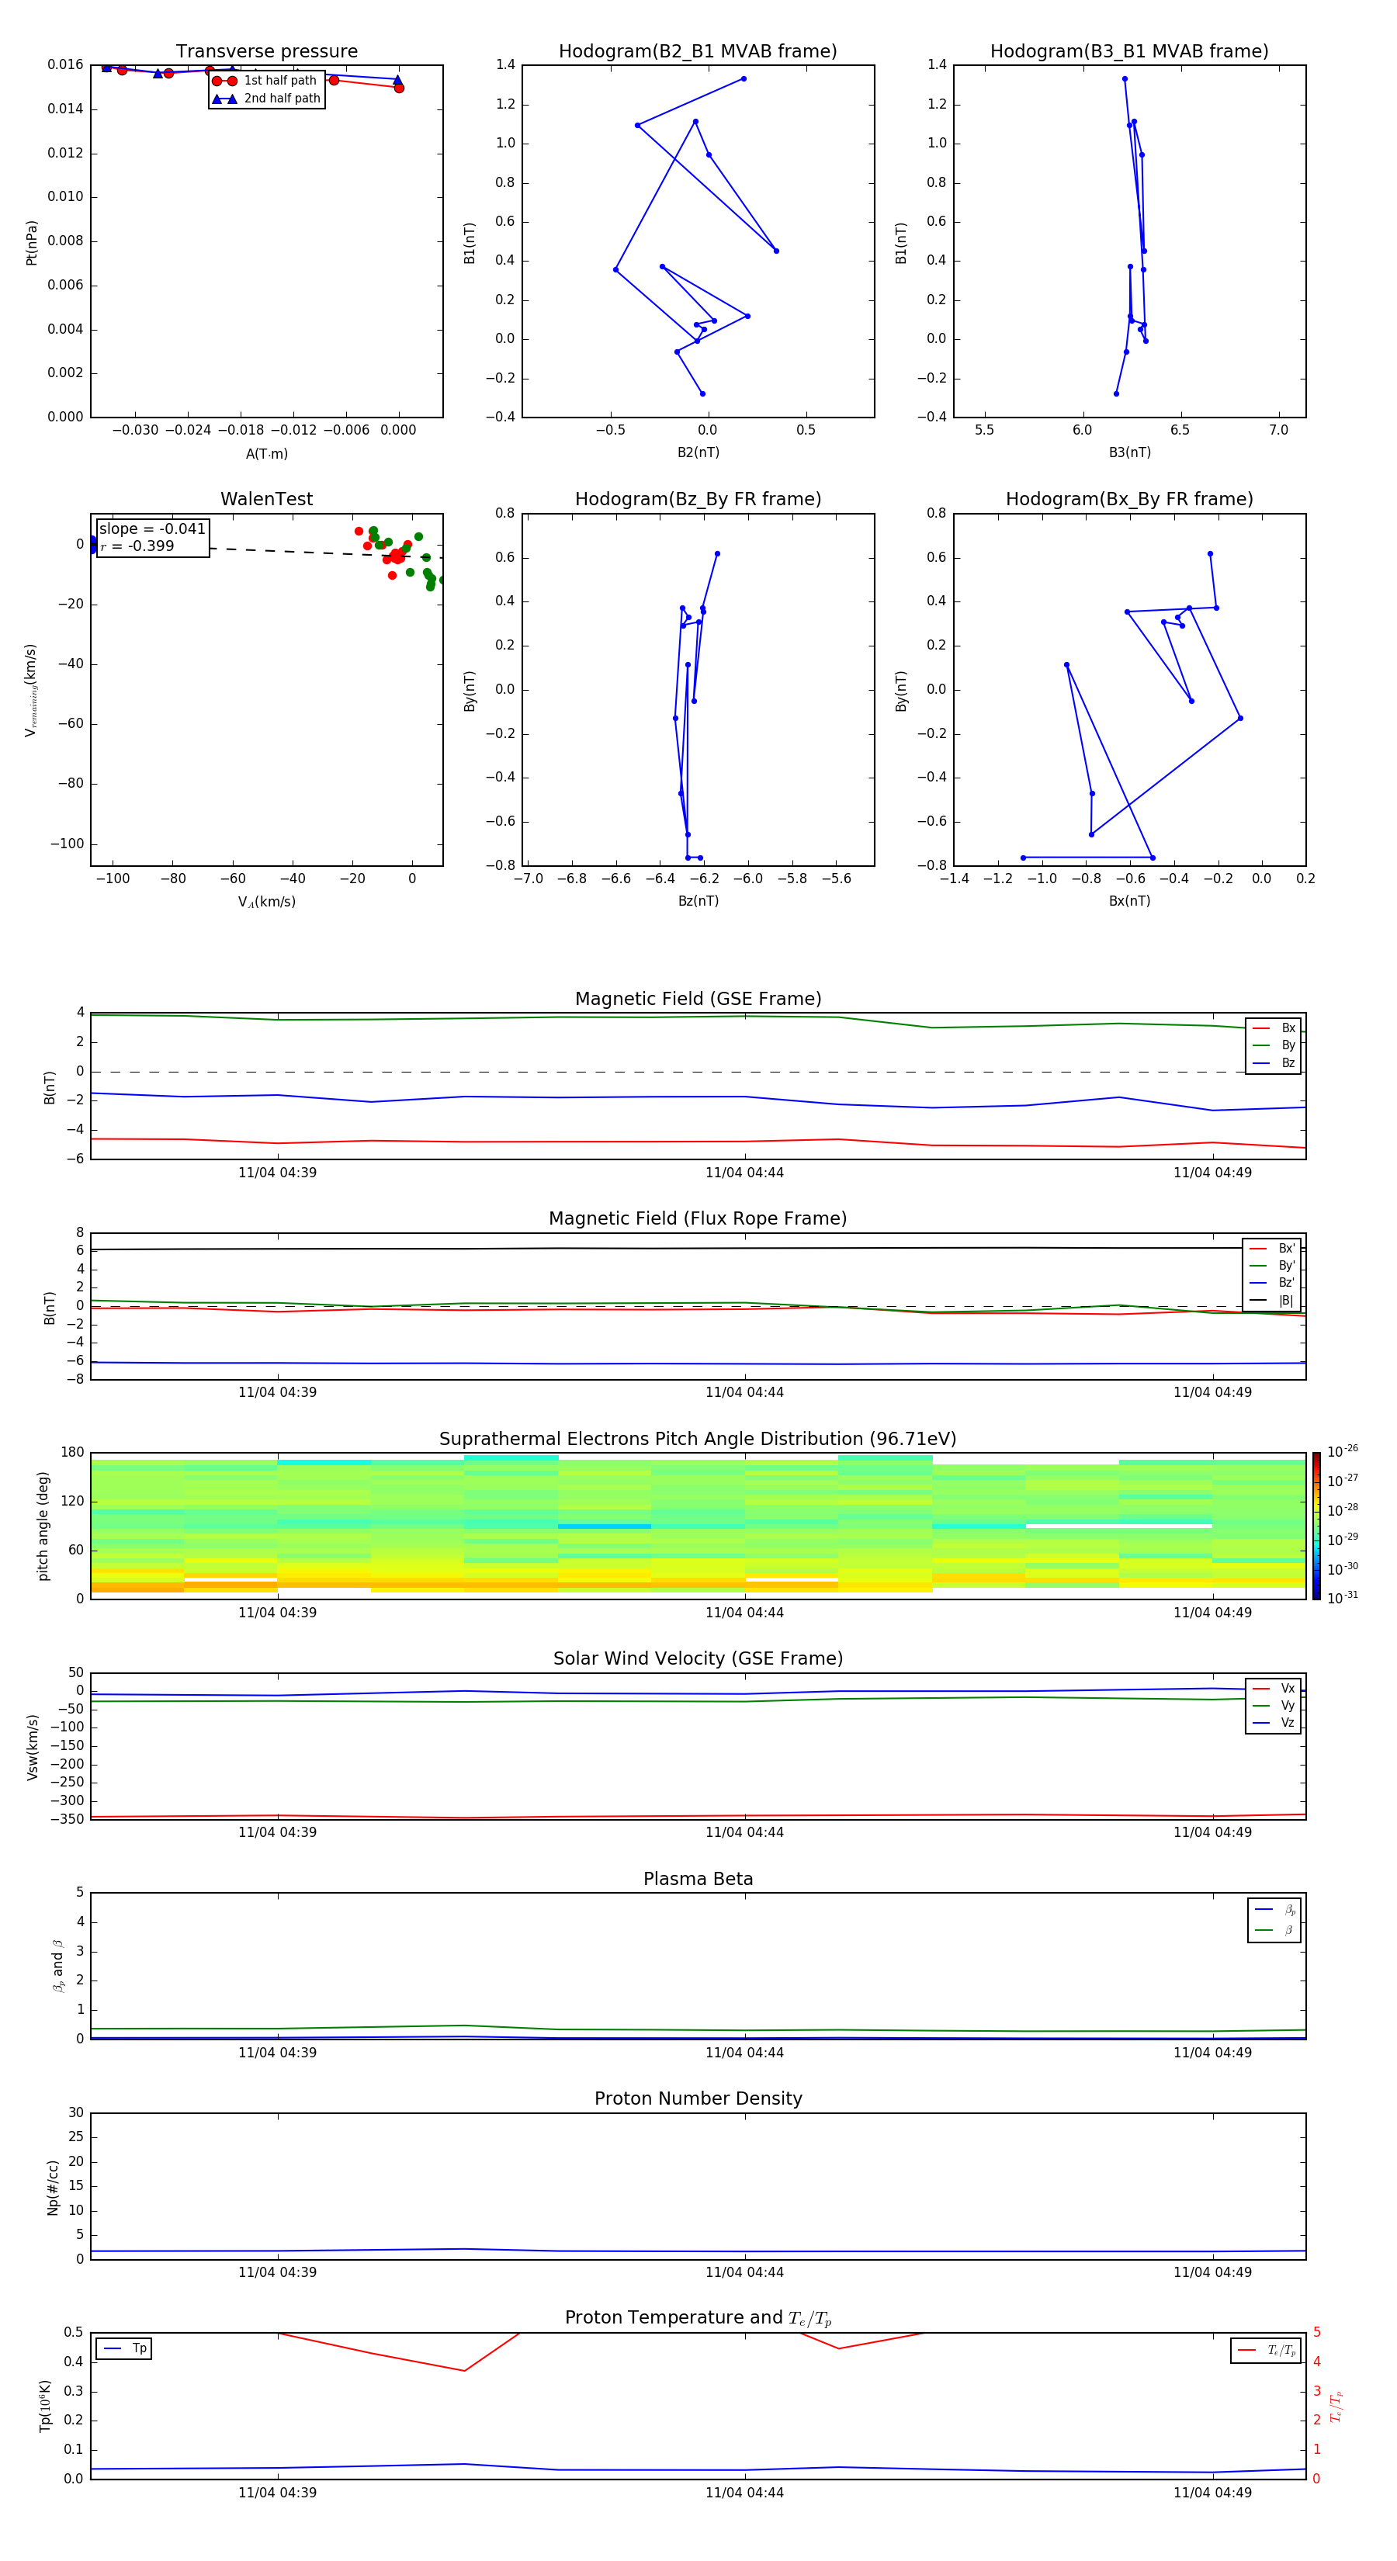The height and width of the screenshot is (2561, 1397).
Task: Select the Te/Tp legend entry
Action: point(1266,2350)
